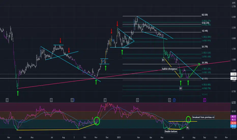Select the green projection arrow toward 3(1.395)

194,71
